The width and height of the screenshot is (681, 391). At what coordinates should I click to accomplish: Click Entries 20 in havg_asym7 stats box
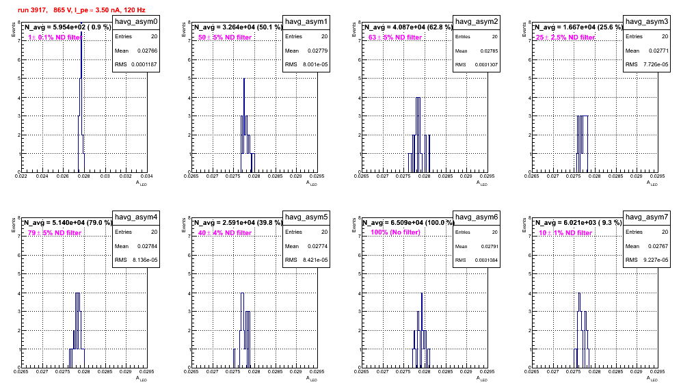647,232
